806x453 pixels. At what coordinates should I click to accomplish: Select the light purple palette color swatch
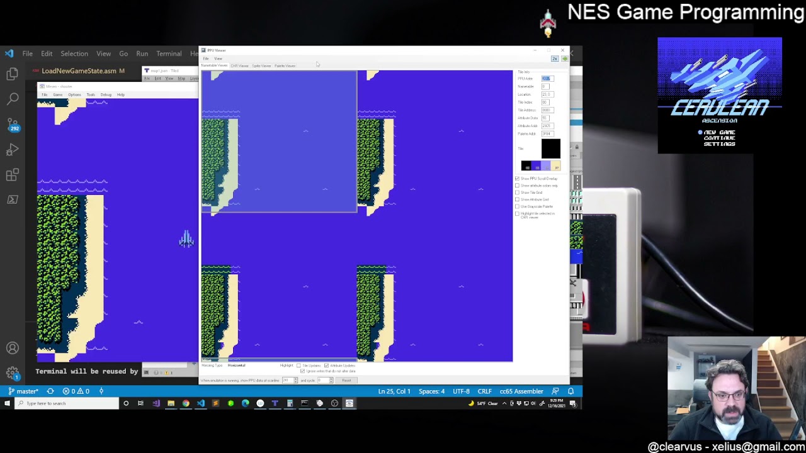click(x=546, y=165)
